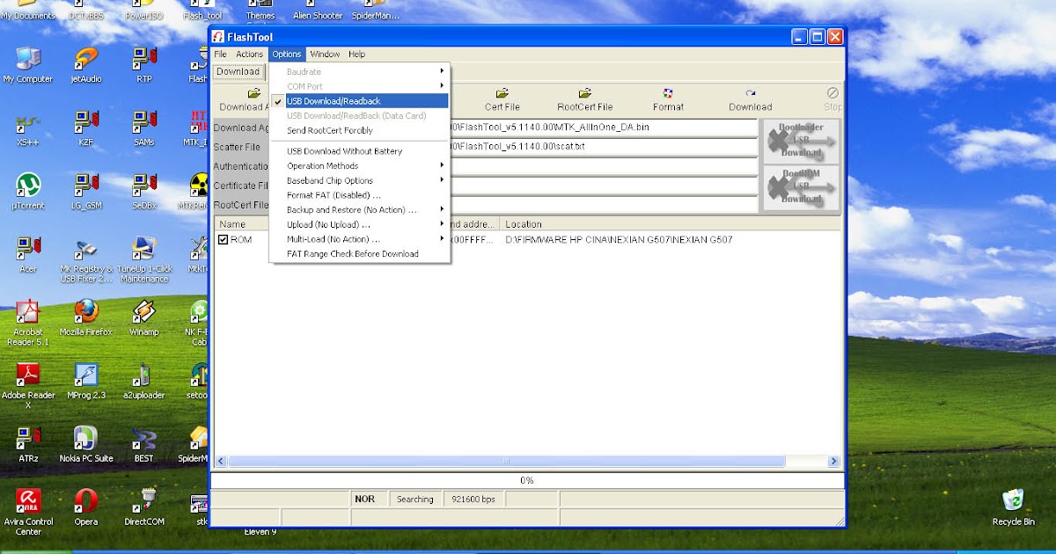Choose FAT Range Check Before Download
Screen dimensions: 1056x554
pos(359,253)
